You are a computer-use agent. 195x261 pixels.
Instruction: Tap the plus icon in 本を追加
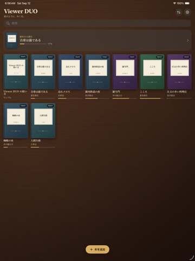click(92, 250)
